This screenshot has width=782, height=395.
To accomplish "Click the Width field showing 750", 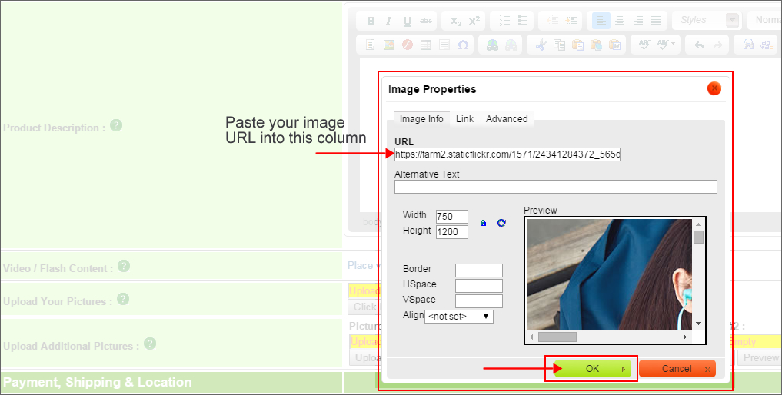I will [452, 217].
